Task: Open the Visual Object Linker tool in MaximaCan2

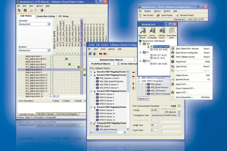Action: coord(171,33)
